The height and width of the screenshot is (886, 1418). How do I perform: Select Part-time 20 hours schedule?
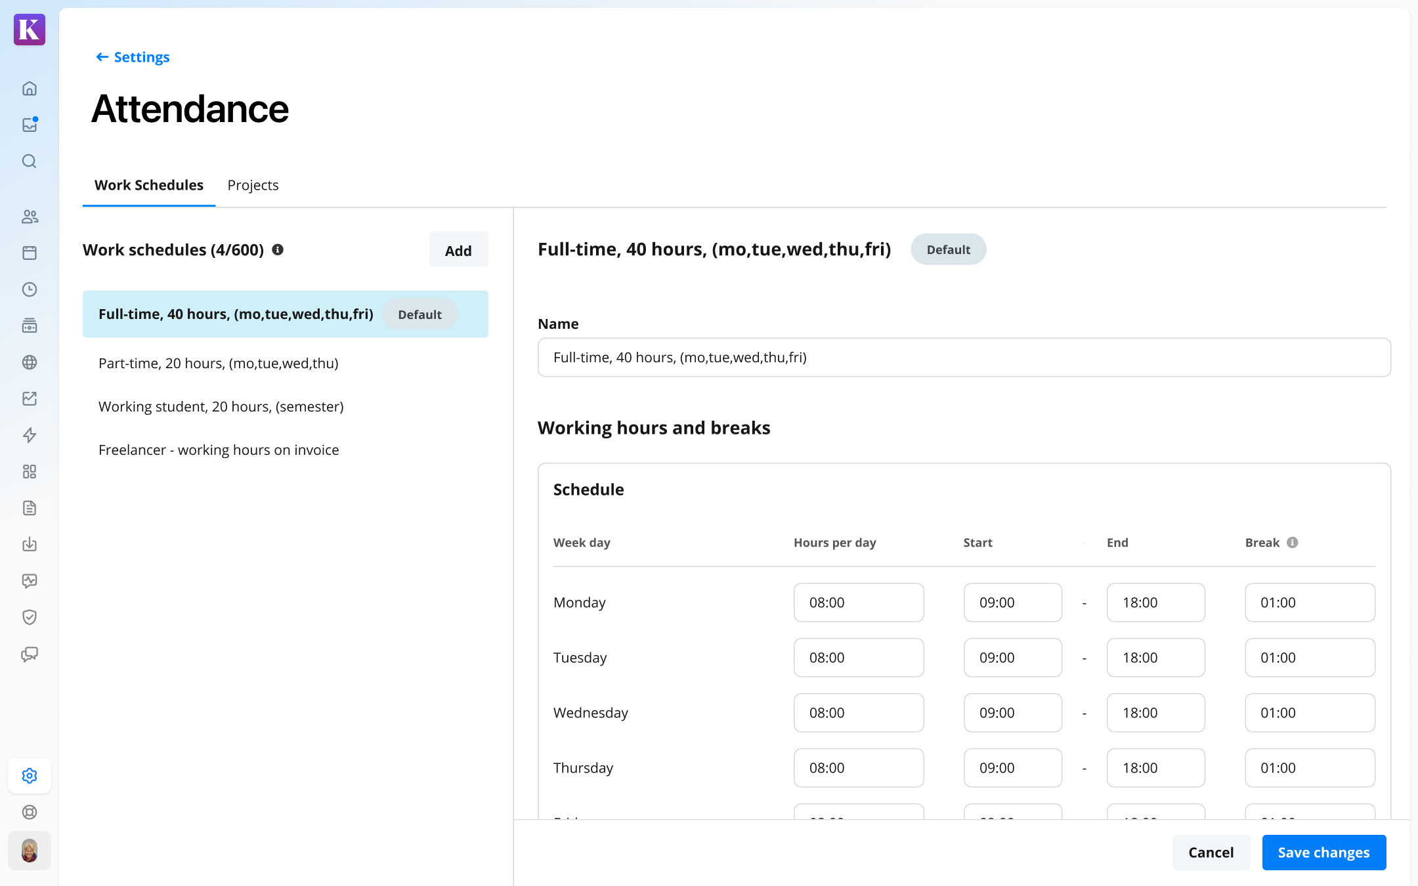pyautogui.click(x=219, y=364)
